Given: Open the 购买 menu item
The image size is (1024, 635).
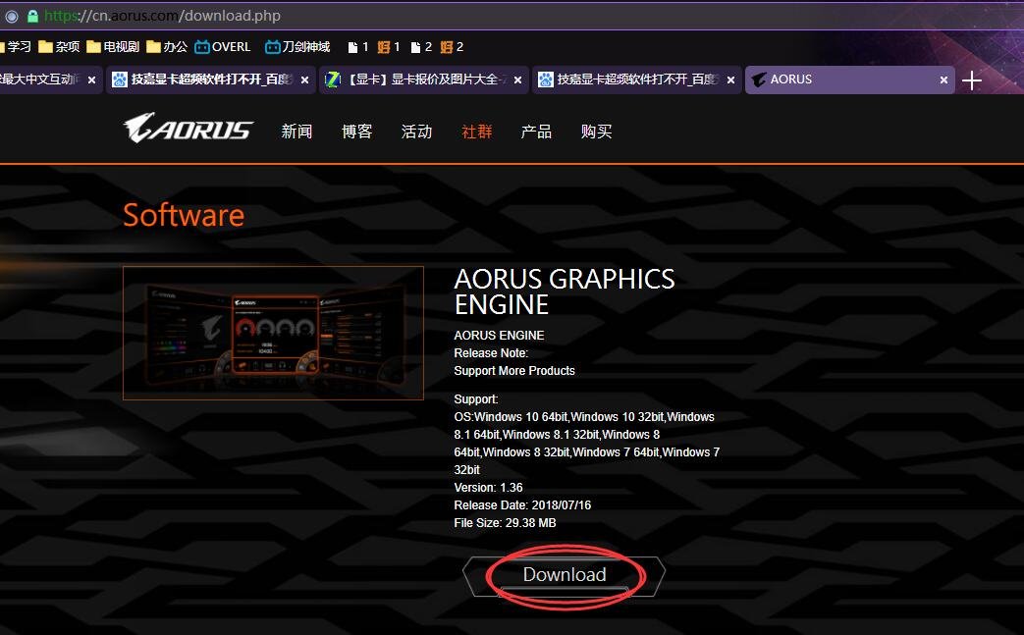Looking at the screenshot, I should [596, 132].
